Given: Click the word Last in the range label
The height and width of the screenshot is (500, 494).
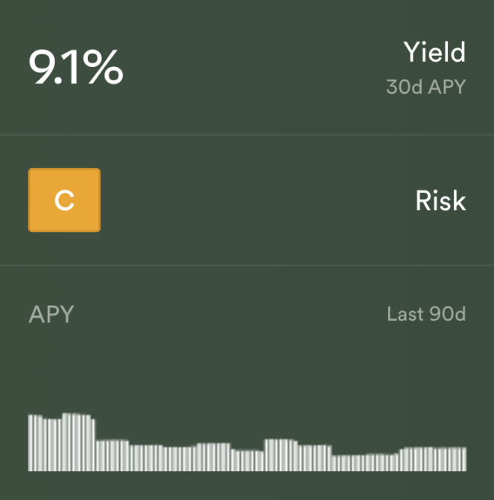Looking at the screenshot, I should [403, 314].
